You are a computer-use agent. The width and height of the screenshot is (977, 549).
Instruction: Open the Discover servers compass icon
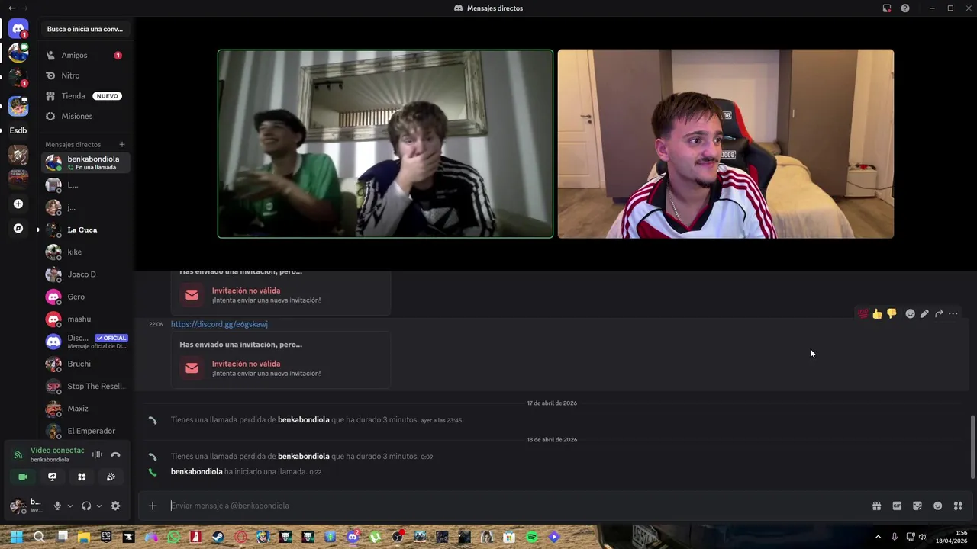coord(18,228)
